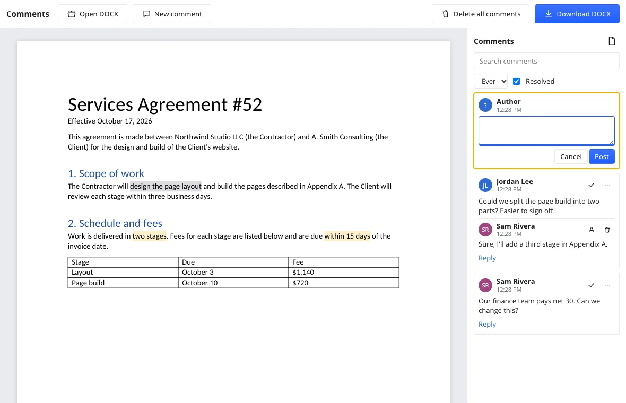626x403 pixels.
Task: Click the 'Stage' header cell
Action: pos(123,262)
